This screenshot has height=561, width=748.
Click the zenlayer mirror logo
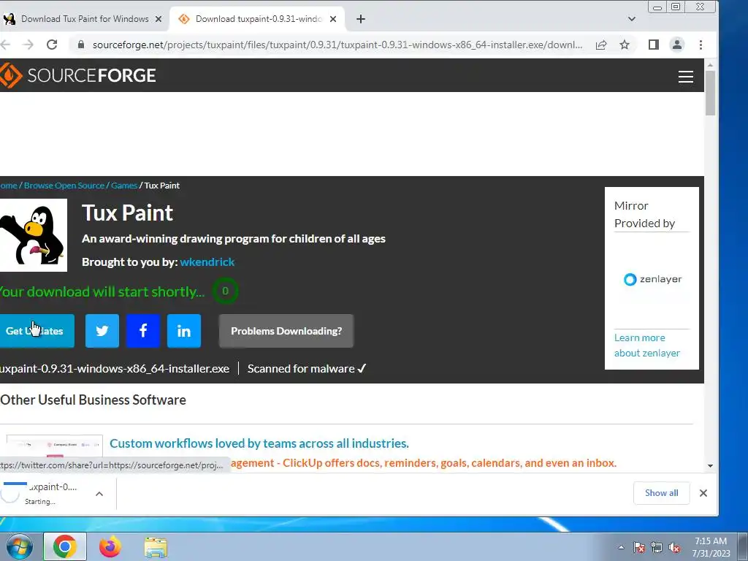coord(652,279)
